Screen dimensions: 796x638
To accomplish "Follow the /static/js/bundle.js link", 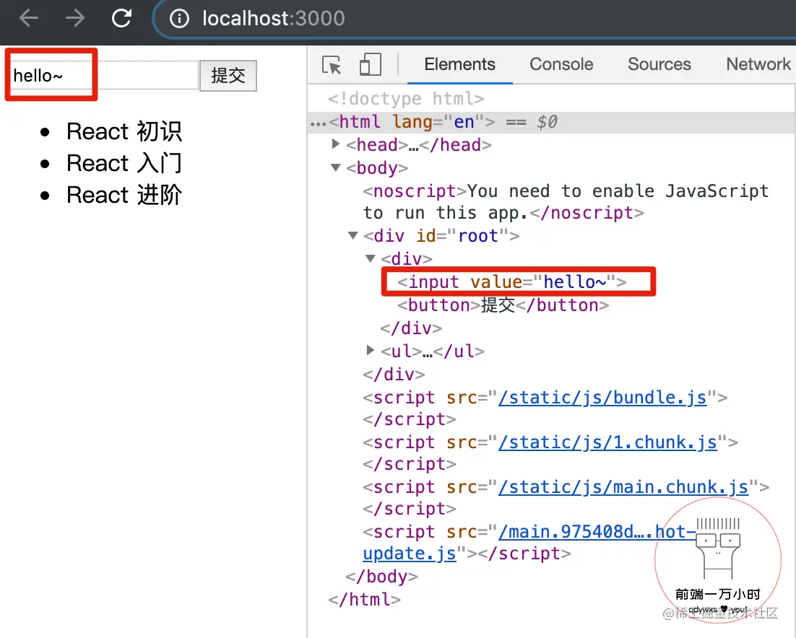I will tap(602, 398).
